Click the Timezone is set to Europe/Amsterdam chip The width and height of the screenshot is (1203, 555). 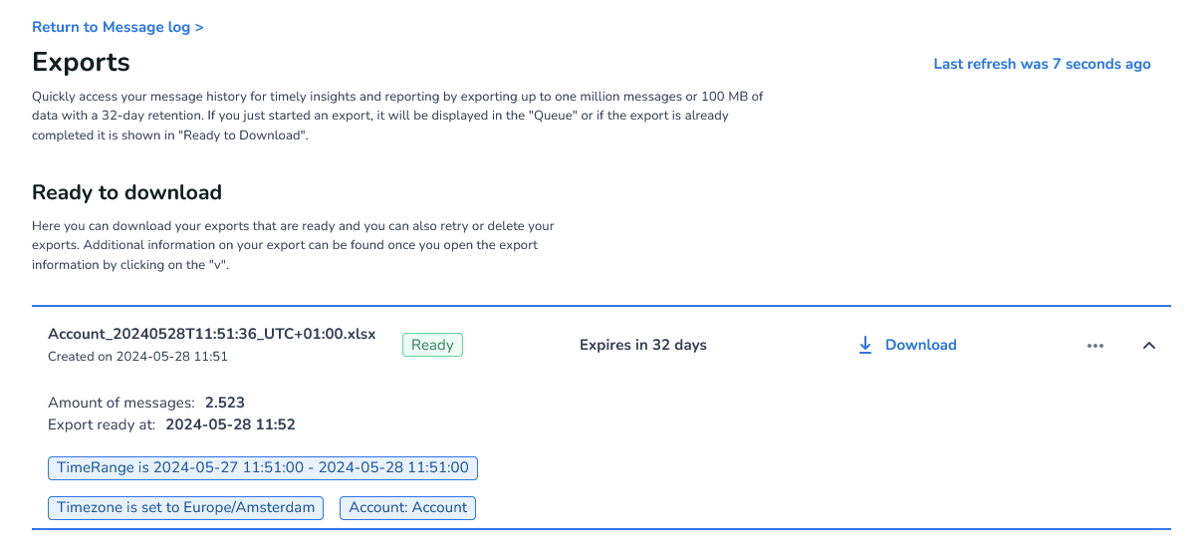point(186,507)
